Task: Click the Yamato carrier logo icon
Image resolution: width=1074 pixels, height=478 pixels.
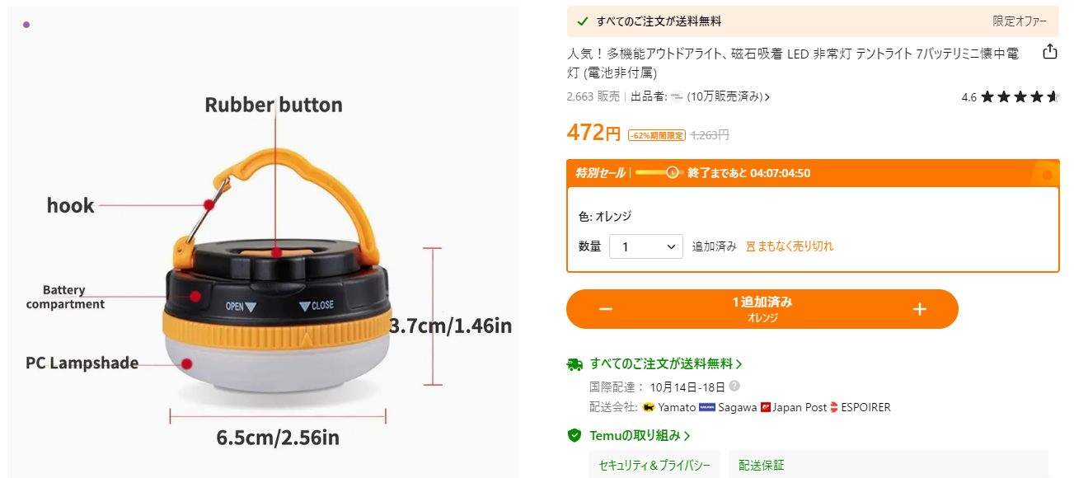Action: coord(649,407)
